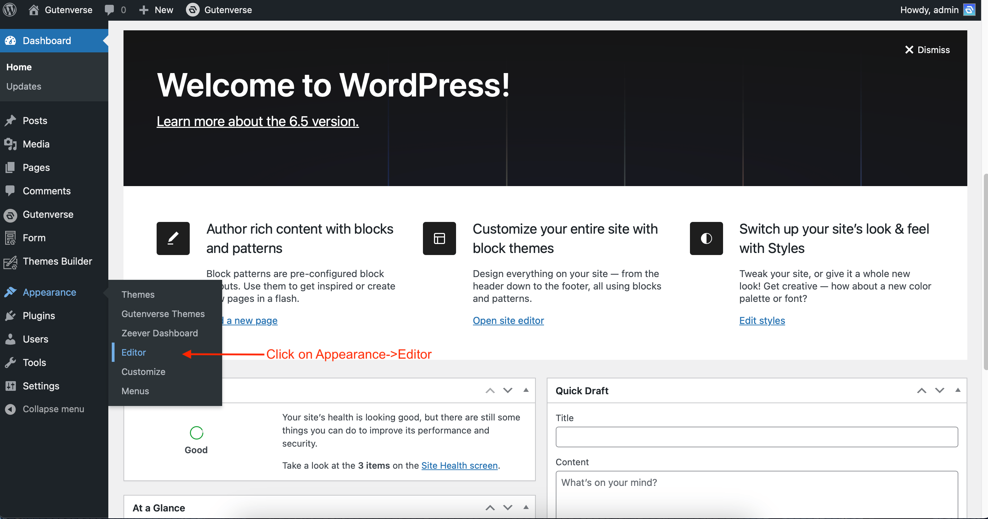Viewport: 988px width, 519px height.
Task: Focus the Quick Draft Title field
Action: click(756, 437)
